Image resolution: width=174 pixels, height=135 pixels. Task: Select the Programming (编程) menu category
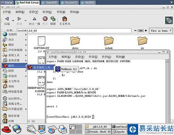15,66
